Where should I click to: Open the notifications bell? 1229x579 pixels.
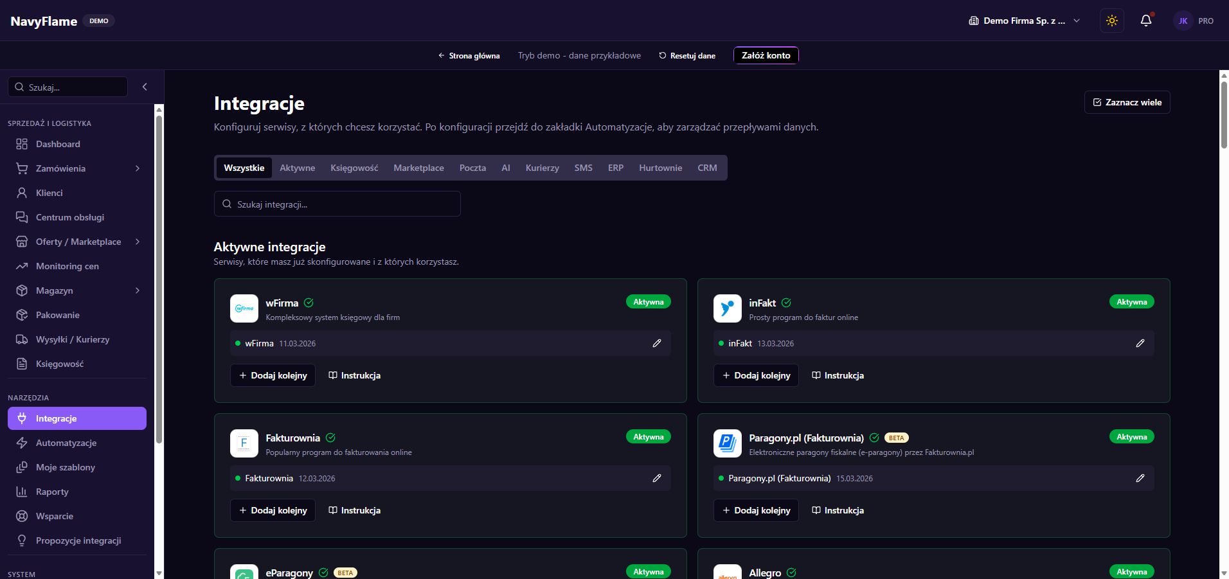(x=1146, y=21)
